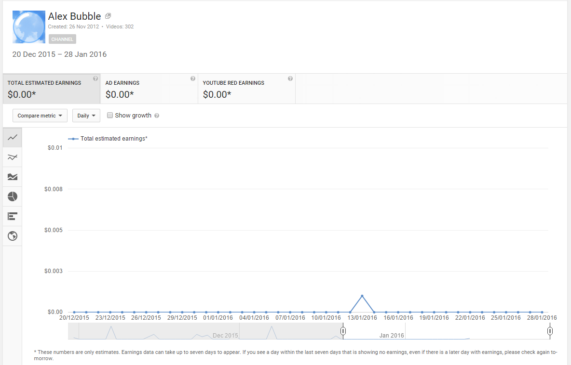Image resolution: width=571 pixels, height=365 pixels.
Task: Click help icon on YouTube Red Earnings
Action: coord(290,78)
